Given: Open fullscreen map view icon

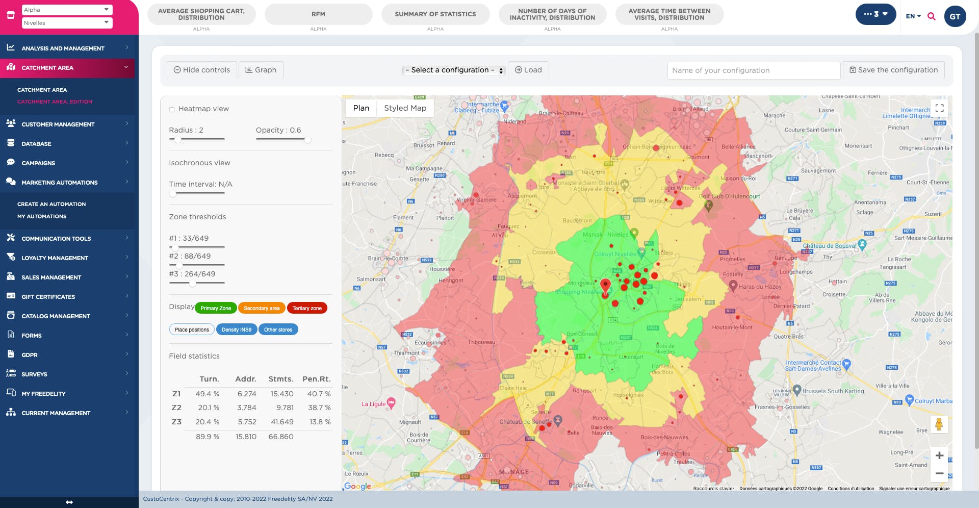Looking at the screenshot, I should (939, 108).
